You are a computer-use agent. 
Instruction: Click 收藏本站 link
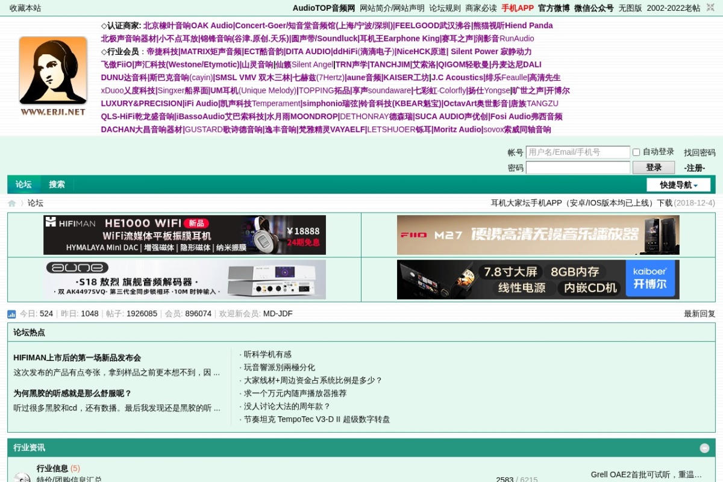(25, 8)
